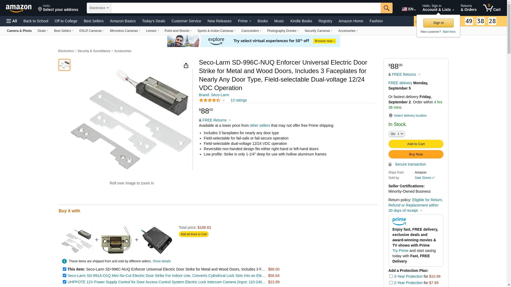Open the shopping cart
This screenshot has height=287, width=511.
492,8
